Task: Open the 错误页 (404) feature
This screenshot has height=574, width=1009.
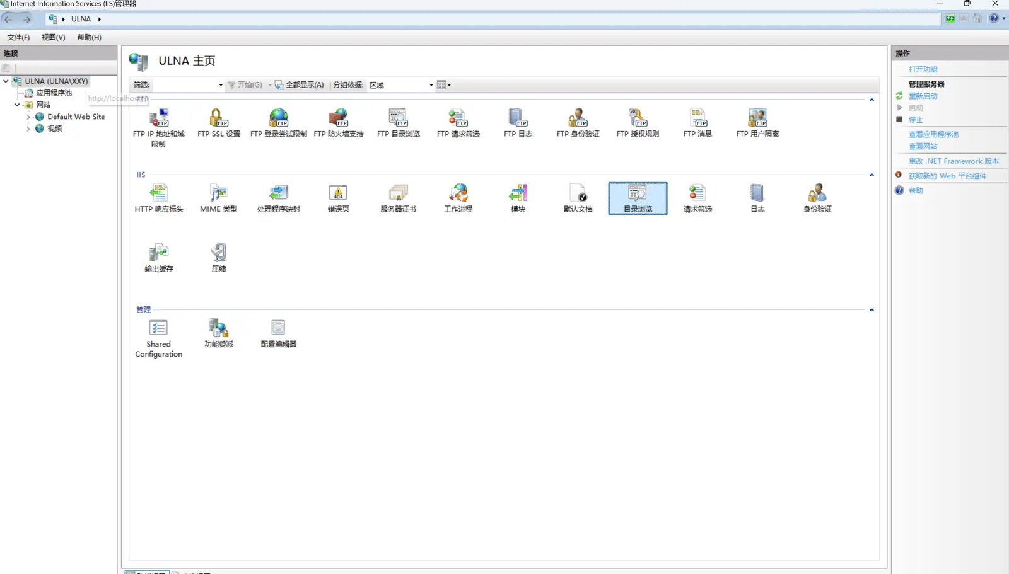Action: (338, 198)
